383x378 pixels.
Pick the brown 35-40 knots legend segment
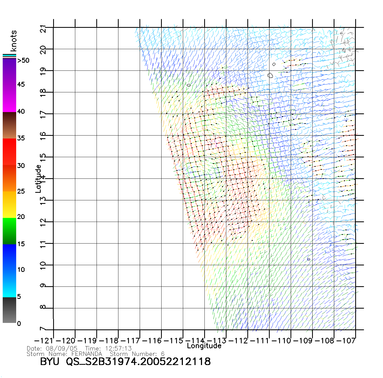tap(9, 125)
